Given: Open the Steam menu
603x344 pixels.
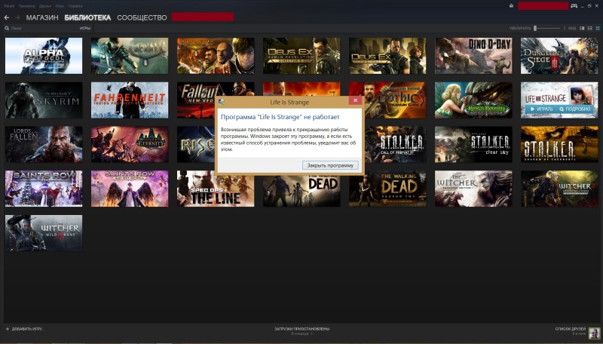Looking at the screenshot, I should (x=9, y=6).
